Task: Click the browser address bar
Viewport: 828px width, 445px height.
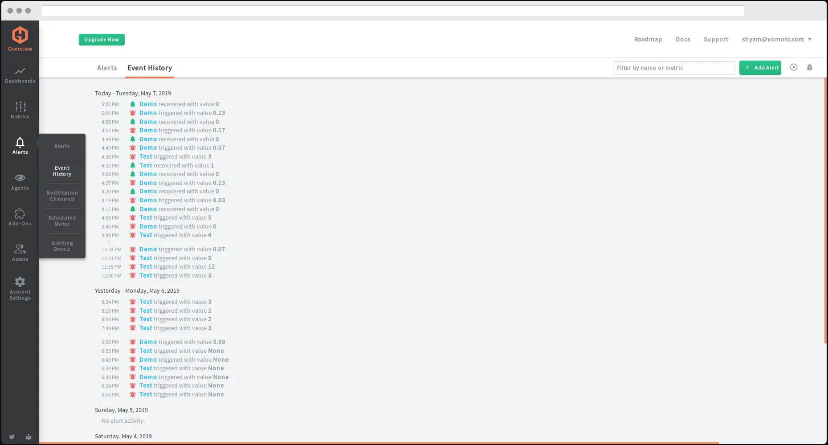Action: 392,11
